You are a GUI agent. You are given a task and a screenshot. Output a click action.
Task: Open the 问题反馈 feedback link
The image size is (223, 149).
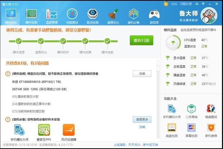186,4
